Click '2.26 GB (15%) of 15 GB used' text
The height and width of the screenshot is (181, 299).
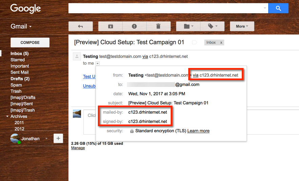[97, 143]
